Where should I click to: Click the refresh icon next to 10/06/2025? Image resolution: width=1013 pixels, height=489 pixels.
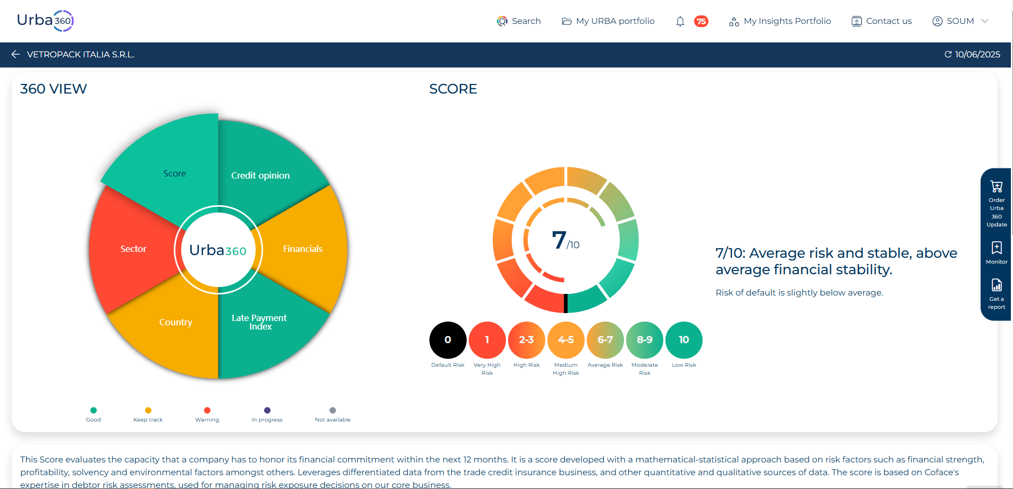[948, 54]
